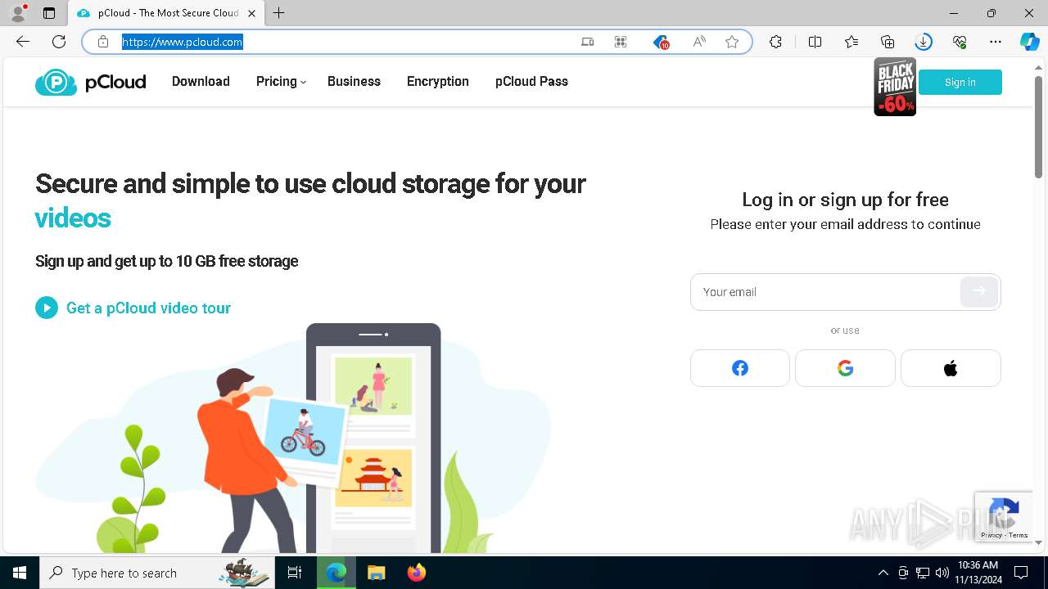Click the pCloud logo in header
This screenshot has height=589, width=1048.
coord(90,82)
